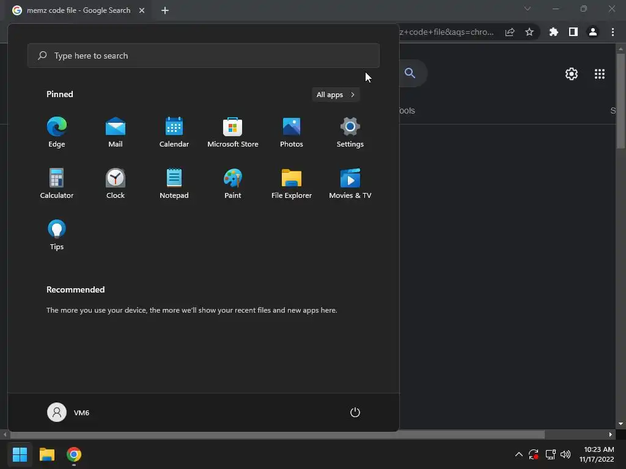Toggle Chrome side panel

pyautogui.click(x=573, y=32)
